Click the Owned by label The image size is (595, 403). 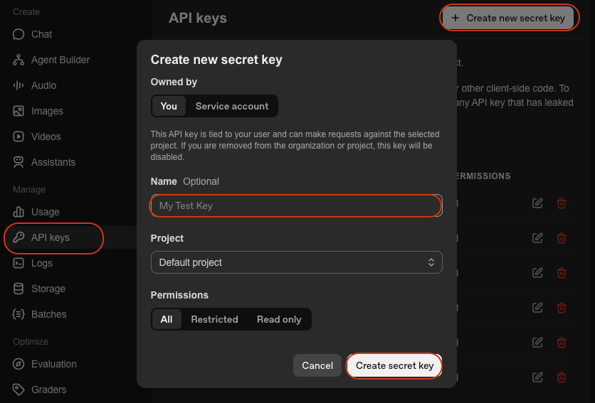coord(174,82)
